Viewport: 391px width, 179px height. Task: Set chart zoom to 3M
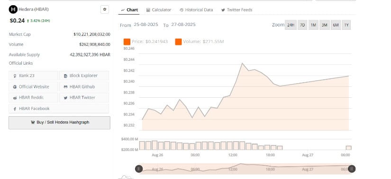click(x=325, y=25)
